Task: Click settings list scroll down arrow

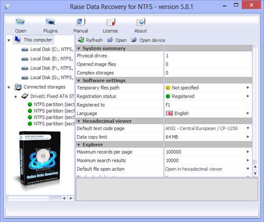Action: [256, 173]
